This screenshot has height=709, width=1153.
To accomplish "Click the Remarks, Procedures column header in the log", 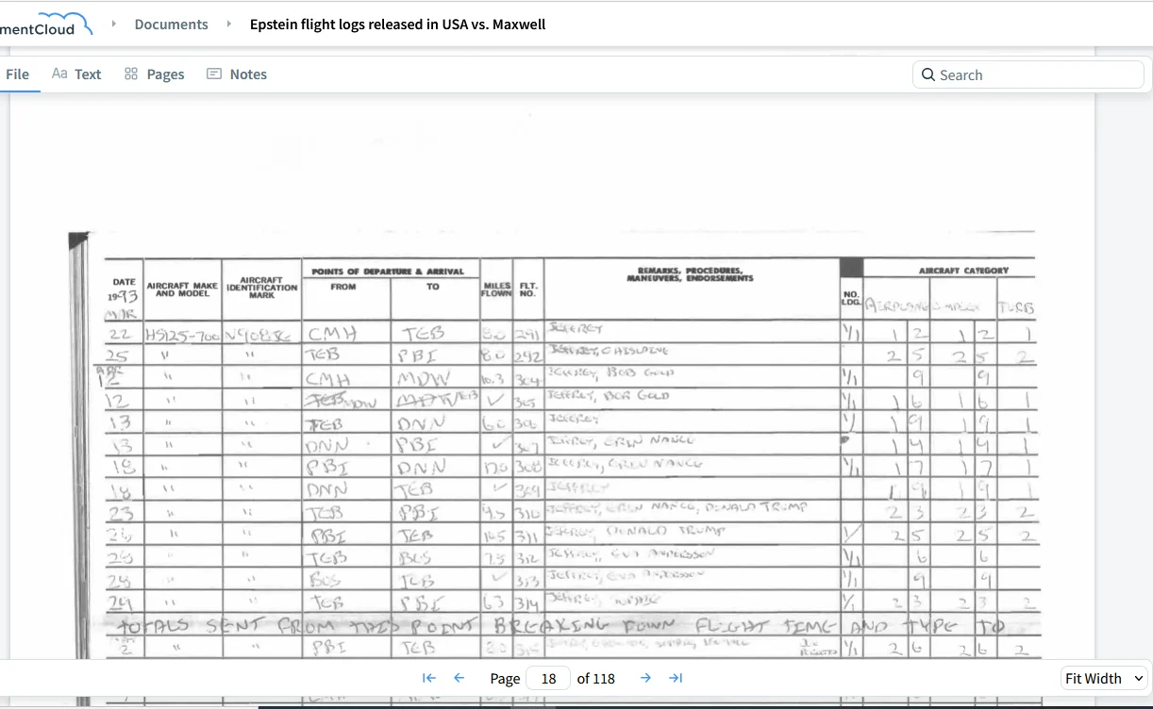I will pos(690,273).
